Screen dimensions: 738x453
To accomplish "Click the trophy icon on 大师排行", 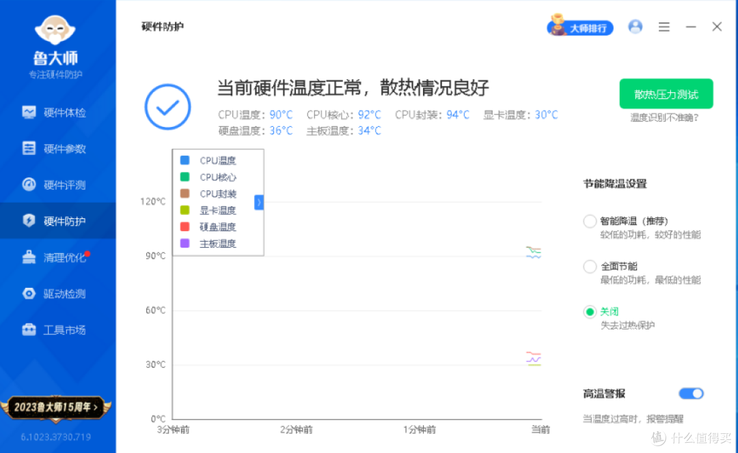I will (558, 25).
